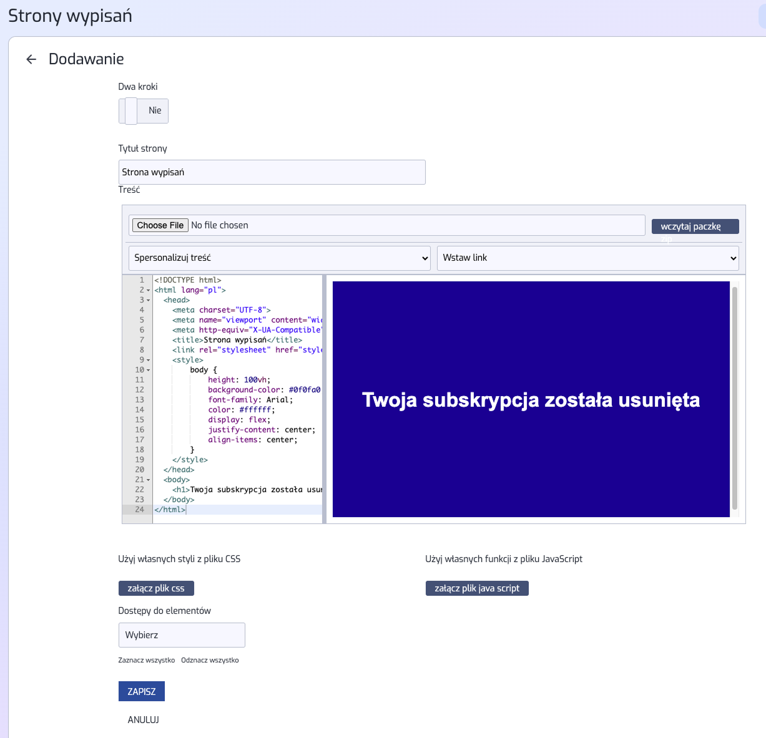Click the back arrow next to Dodawanie
Image resolution: width=766 pixels, height=738 pixels.
coord(31,59)
